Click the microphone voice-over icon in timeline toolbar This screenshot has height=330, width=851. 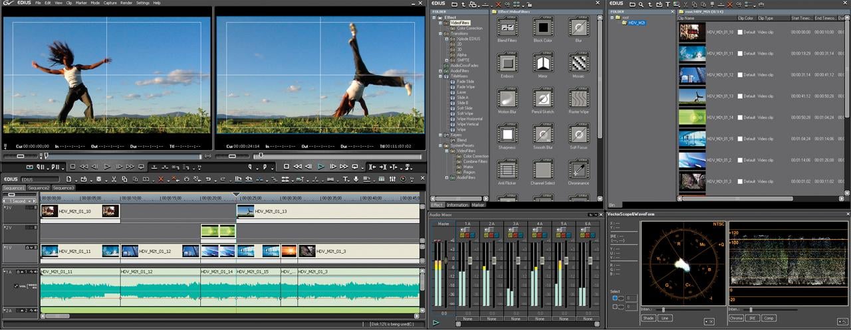[x=356, y=179]
